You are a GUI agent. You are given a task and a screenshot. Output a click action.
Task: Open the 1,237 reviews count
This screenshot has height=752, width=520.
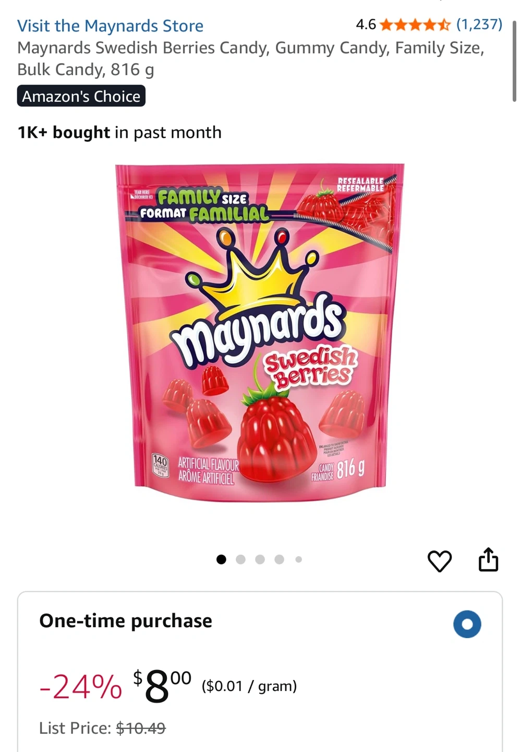click(x=479, y=24)
